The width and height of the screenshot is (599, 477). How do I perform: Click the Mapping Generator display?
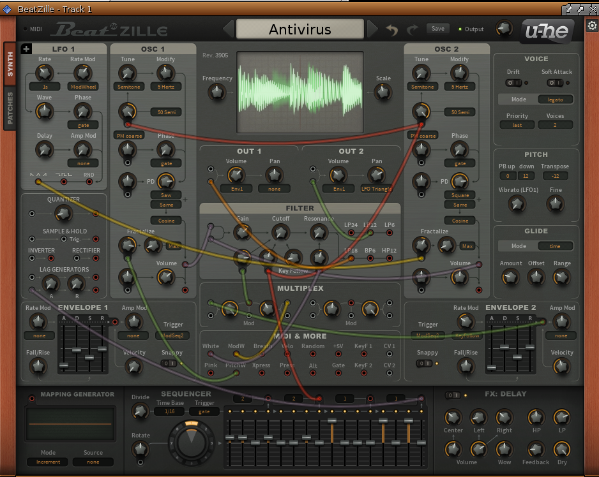coord(70,423)
